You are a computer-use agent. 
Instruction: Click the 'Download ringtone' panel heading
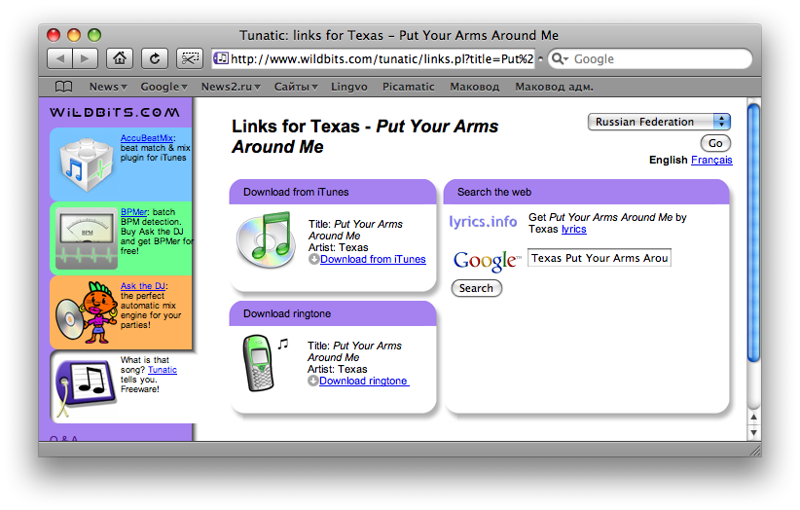pos(287,313)
